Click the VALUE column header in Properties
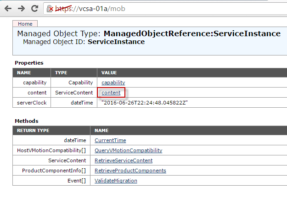The image size is (287, 204). click(x=109, y=72)
